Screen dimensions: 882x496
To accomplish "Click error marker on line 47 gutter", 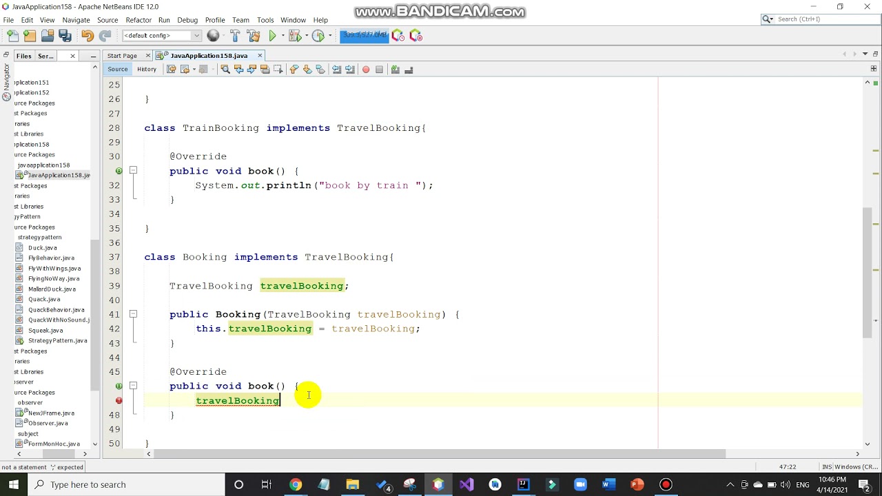I will click(x=119, y=400).
